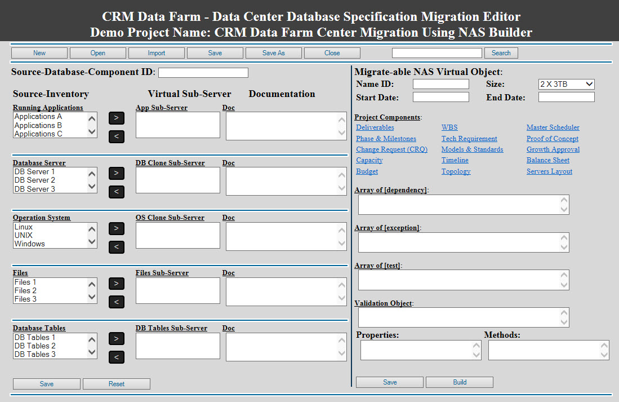The height and width of the screenshot is (402, 619).
Task: Open the Deliverables project component
Action: [x=375, y=127]
